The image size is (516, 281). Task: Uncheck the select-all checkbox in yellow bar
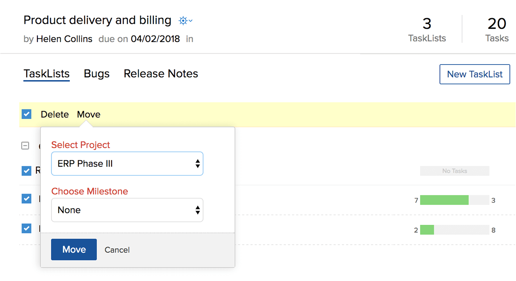(x=27, y=114)
